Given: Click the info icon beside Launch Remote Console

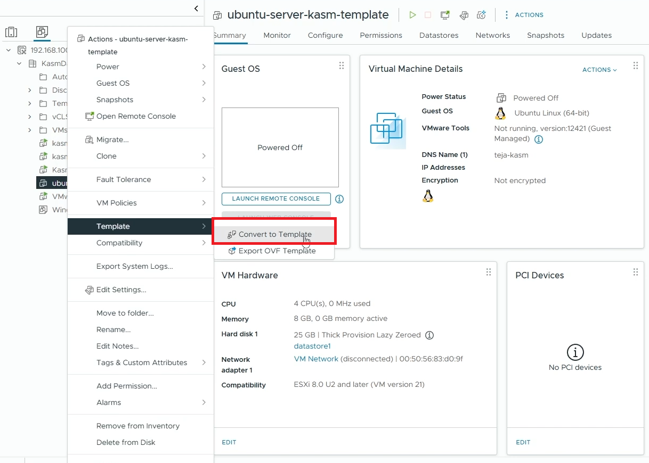Looking at the screenshot, I should [339, 199].
